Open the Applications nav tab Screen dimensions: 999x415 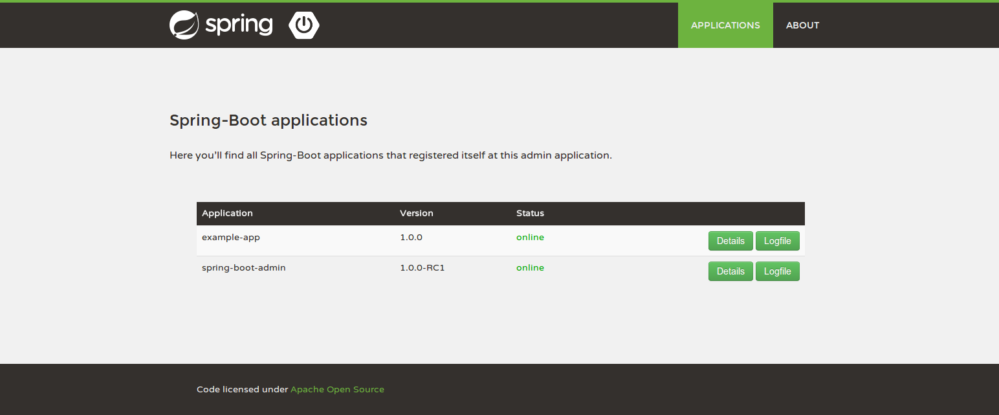[725, 25]
